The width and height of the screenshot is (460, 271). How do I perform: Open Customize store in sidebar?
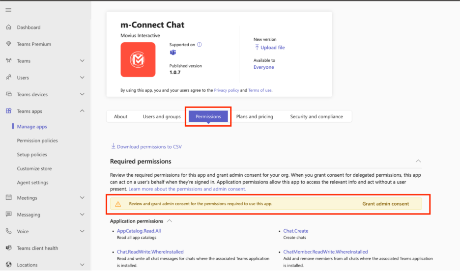(34, 168)
